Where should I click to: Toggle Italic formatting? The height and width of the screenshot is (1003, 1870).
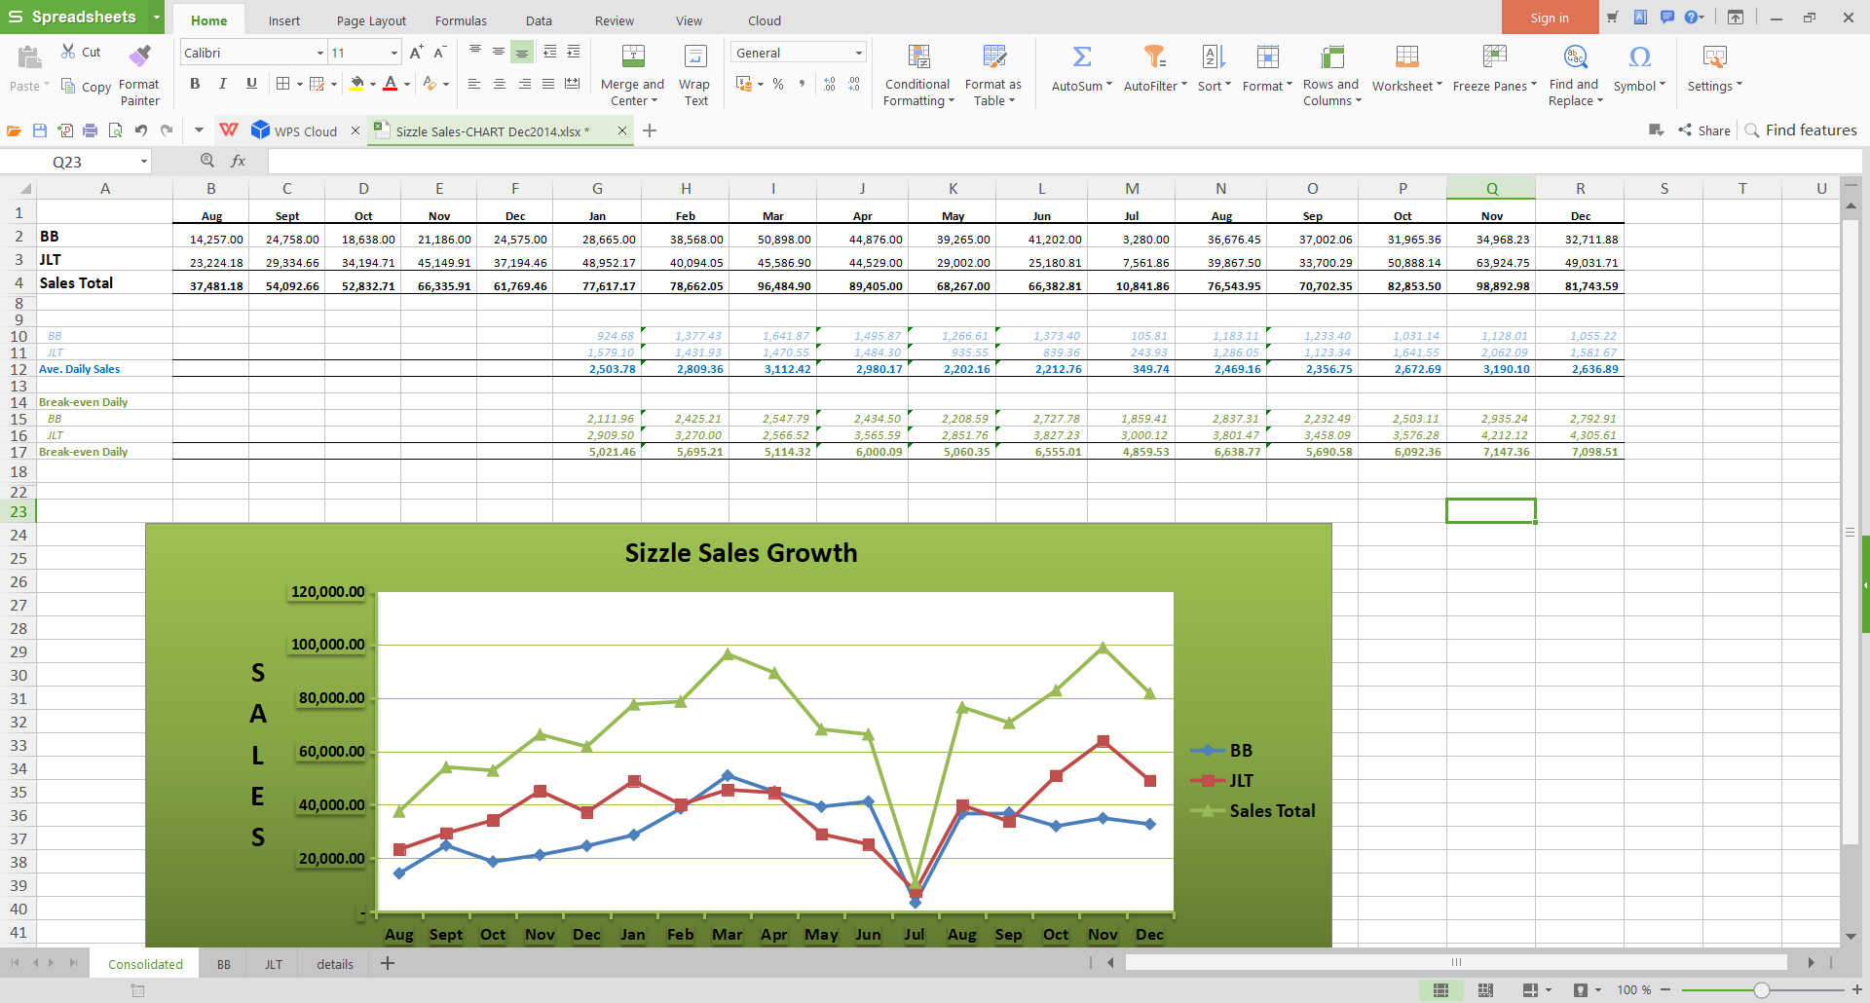tap(223, 84)
